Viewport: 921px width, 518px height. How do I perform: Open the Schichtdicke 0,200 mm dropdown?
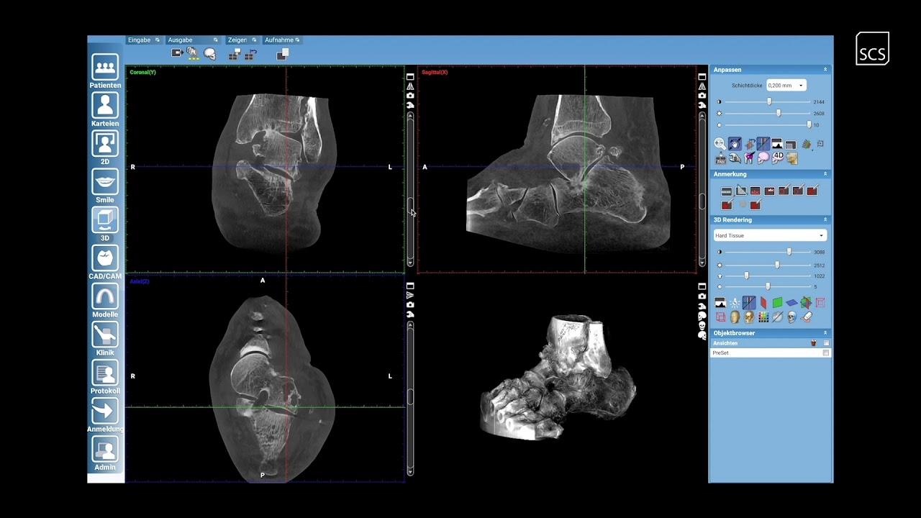[785, 85]
